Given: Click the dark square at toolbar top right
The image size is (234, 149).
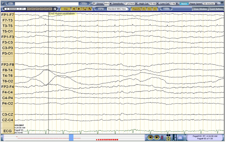Looking at the screenshot, I should (222, 2).
